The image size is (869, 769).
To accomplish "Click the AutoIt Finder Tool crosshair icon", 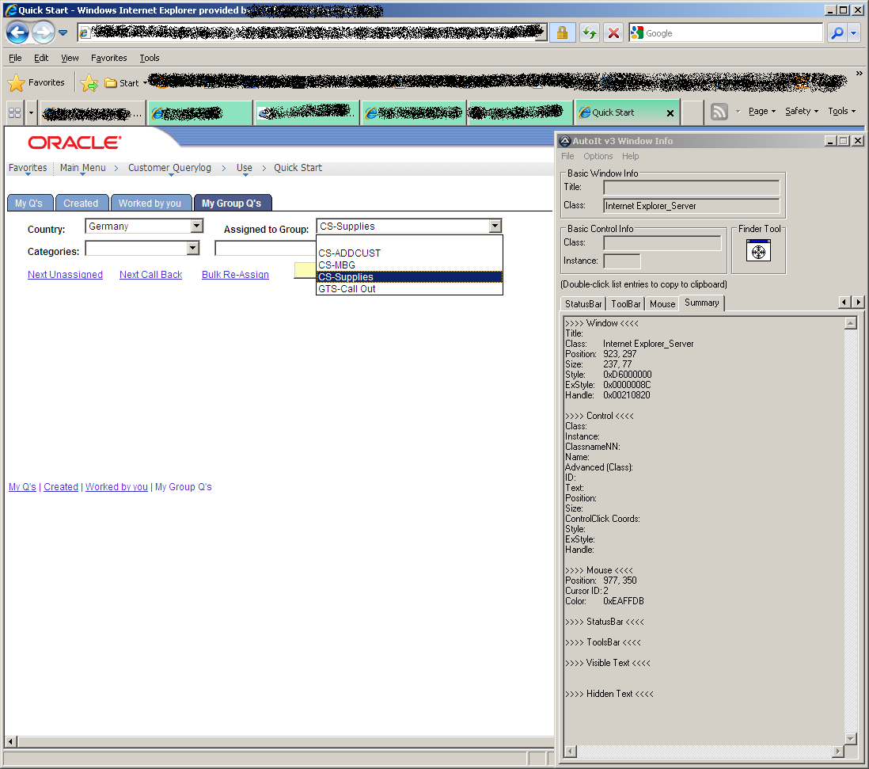I will click(758, 252).
